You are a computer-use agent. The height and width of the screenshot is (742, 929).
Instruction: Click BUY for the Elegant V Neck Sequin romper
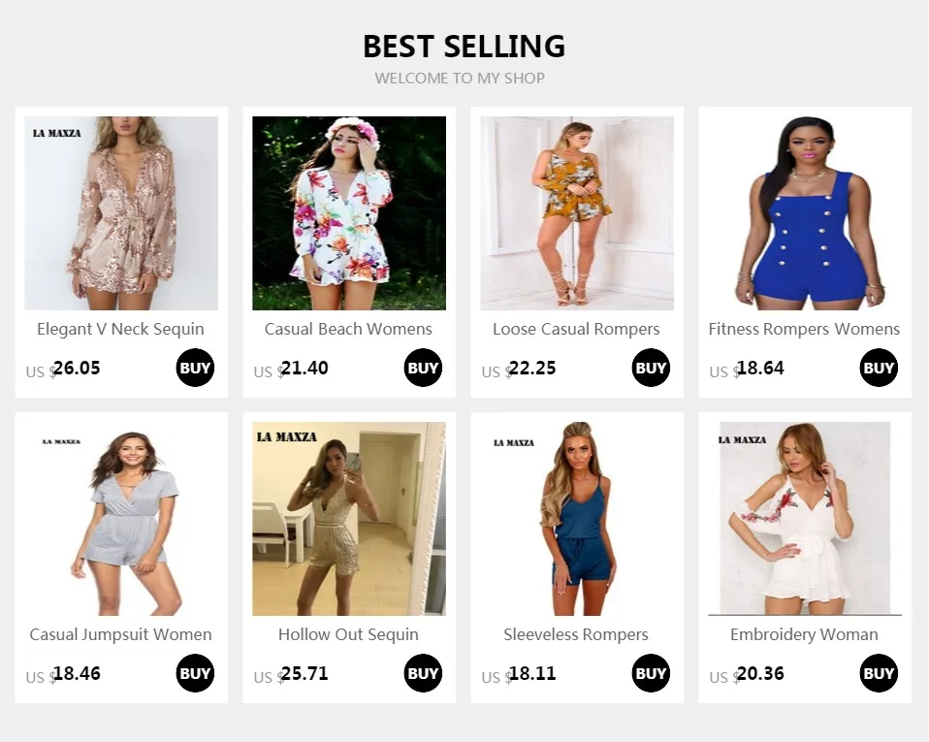[x=195, y=368]
